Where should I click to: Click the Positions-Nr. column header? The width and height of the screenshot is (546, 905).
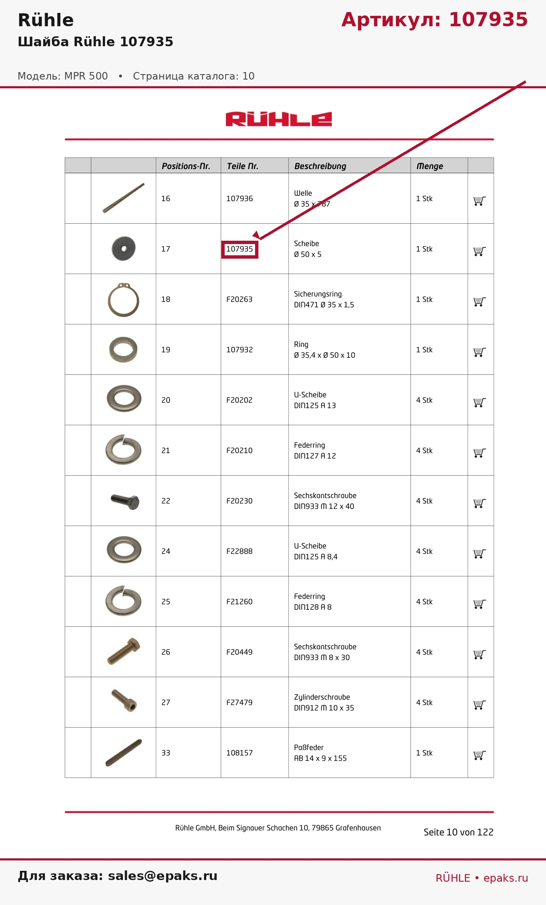click(186, 166)
